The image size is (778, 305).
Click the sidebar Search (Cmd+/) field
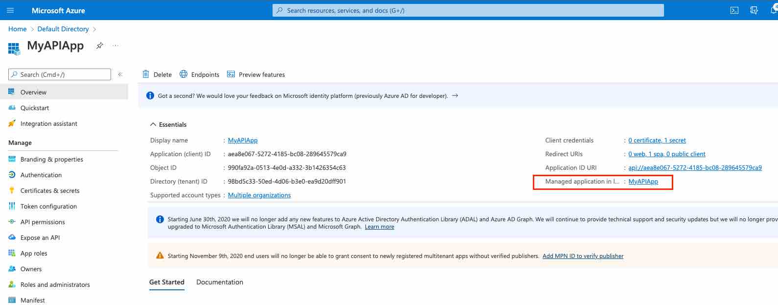[60, 74]
